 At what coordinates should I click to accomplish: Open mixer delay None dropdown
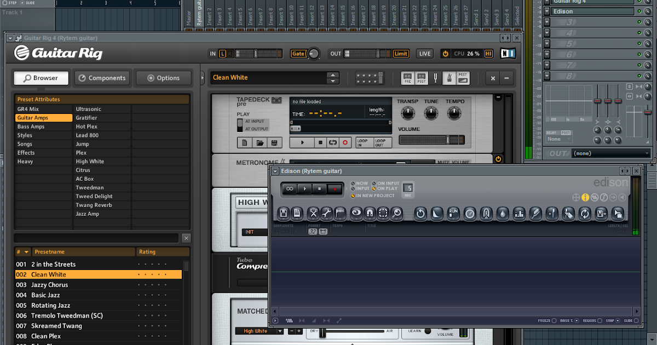(x=558, y=139)
